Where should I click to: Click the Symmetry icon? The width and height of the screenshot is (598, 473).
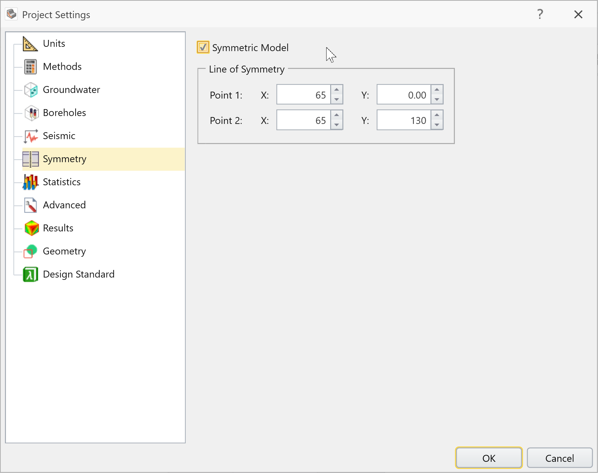pyautogui.click(x=31, y=159)
